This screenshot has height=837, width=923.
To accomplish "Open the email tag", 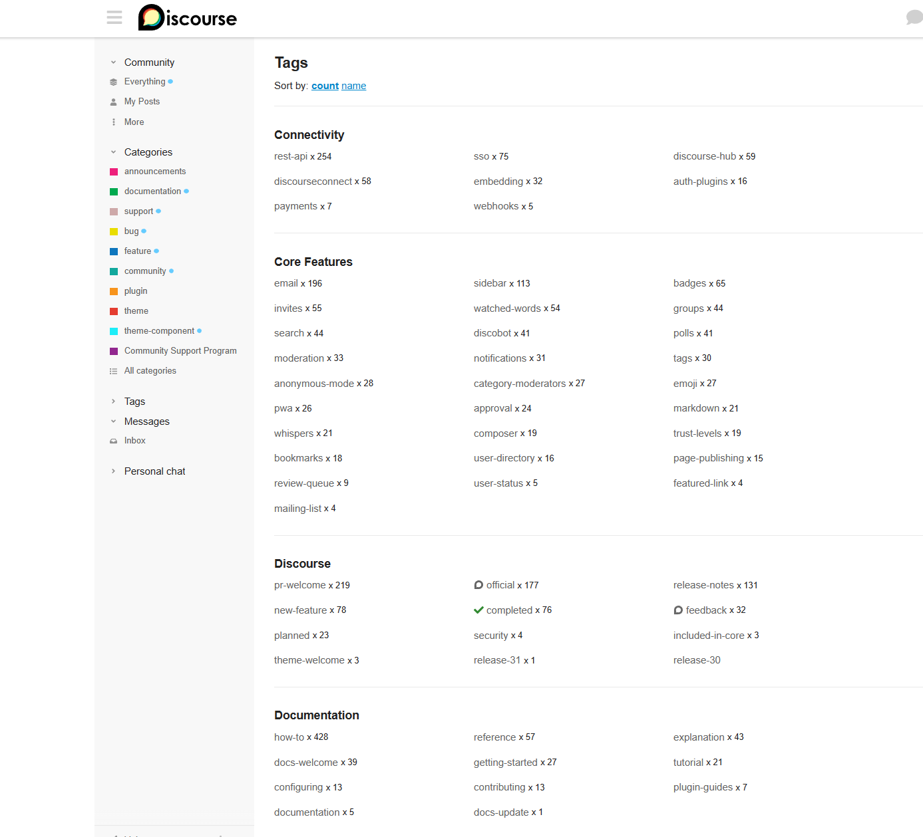I will [286, 283].
